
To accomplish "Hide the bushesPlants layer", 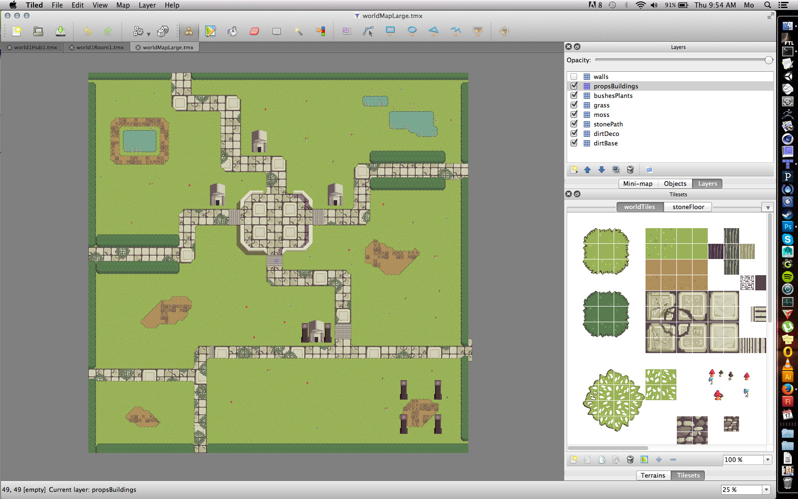I will click(x=574, y=96).
